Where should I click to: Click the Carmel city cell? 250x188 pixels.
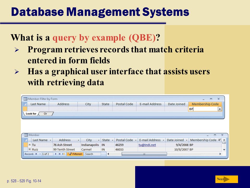91,149
